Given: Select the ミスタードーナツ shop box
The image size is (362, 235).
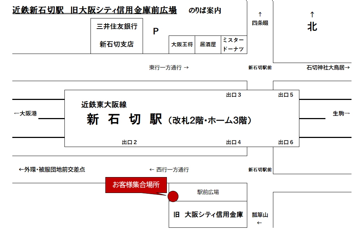Looking at the screenshot, I should pos(234,45).
